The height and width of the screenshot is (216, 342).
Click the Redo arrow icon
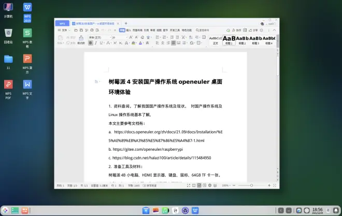109,30
